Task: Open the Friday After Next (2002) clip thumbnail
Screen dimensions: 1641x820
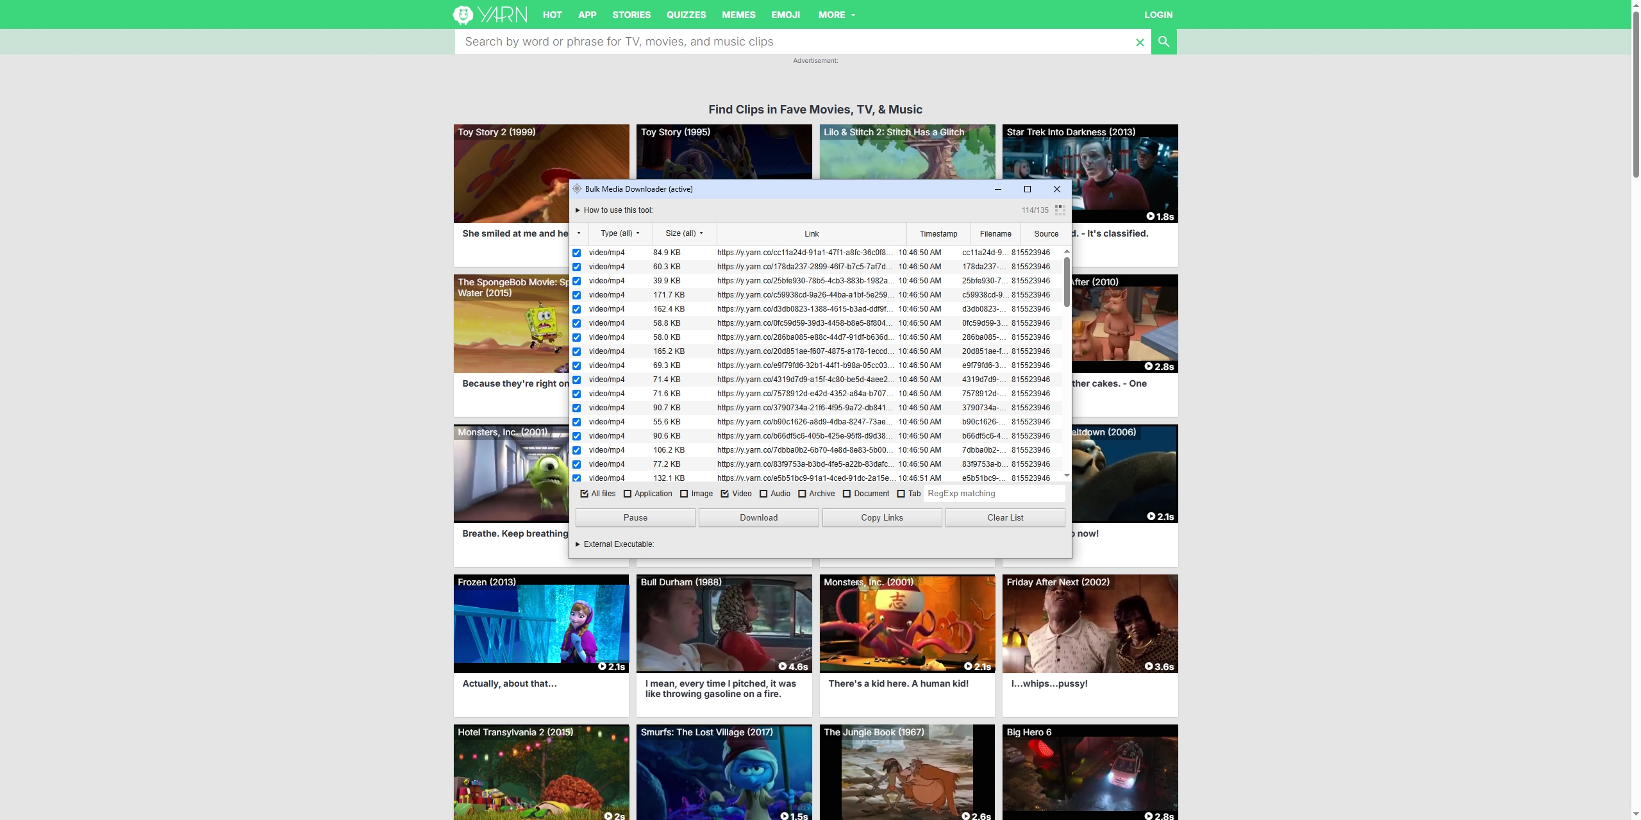Action: point(1090,624)
